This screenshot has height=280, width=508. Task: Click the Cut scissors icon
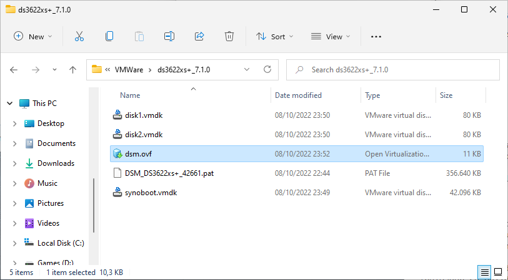click(x=79, y=36)
